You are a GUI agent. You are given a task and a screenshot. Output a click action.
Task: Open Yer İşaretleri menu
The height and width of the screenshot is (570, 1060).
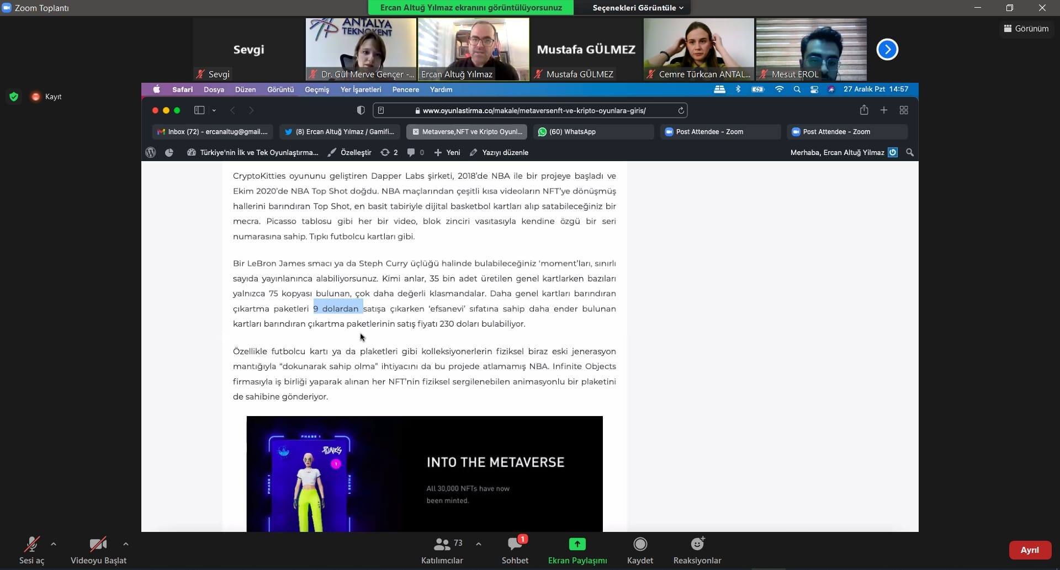(361, 89)
